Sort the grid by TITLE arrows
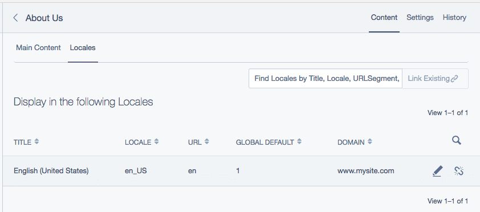Screen dimensions: 480x212 [x=36, y=142]
